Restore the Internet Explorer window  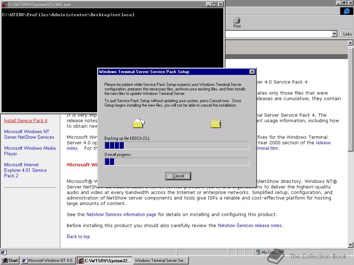coord(344,3)
